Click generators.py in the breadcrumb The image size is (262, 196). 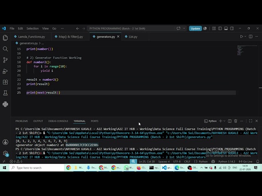29,43
